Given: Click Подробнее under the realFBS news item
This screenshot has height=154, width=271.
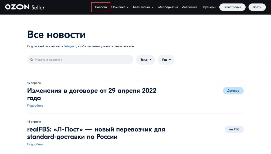Looking at the screenshot, I should click(x=35, y=144).
